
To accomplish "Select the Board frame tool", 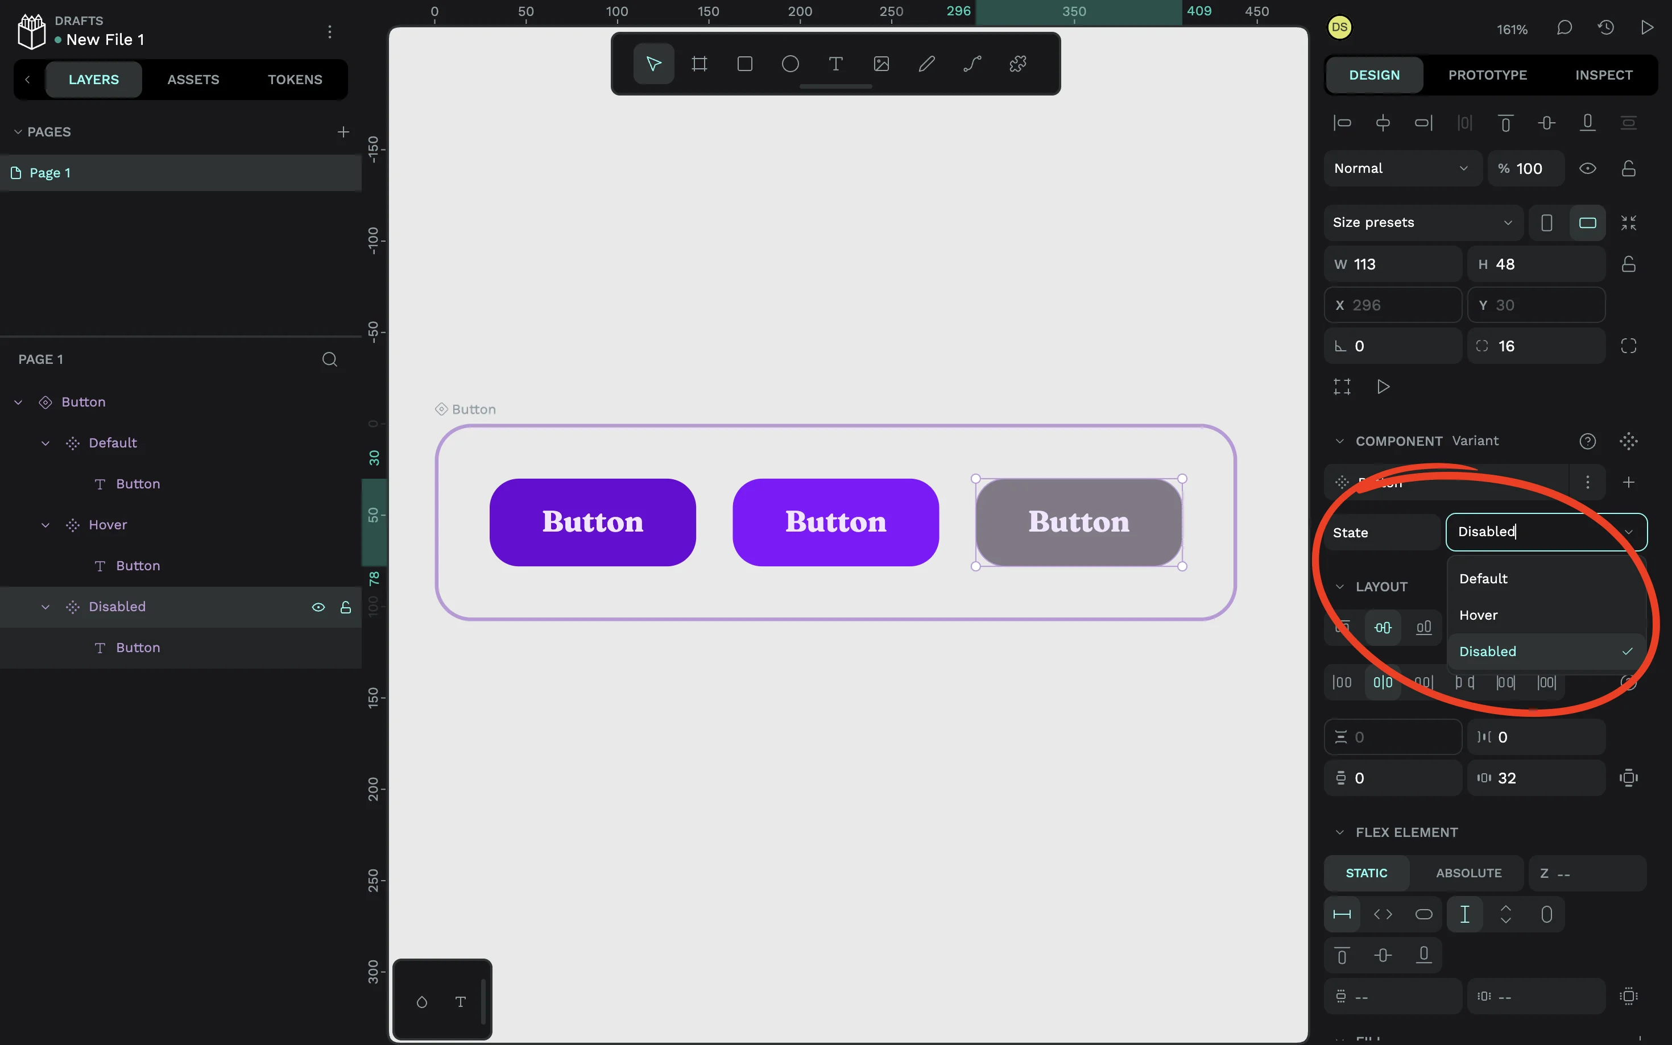I will pos(699,64).
